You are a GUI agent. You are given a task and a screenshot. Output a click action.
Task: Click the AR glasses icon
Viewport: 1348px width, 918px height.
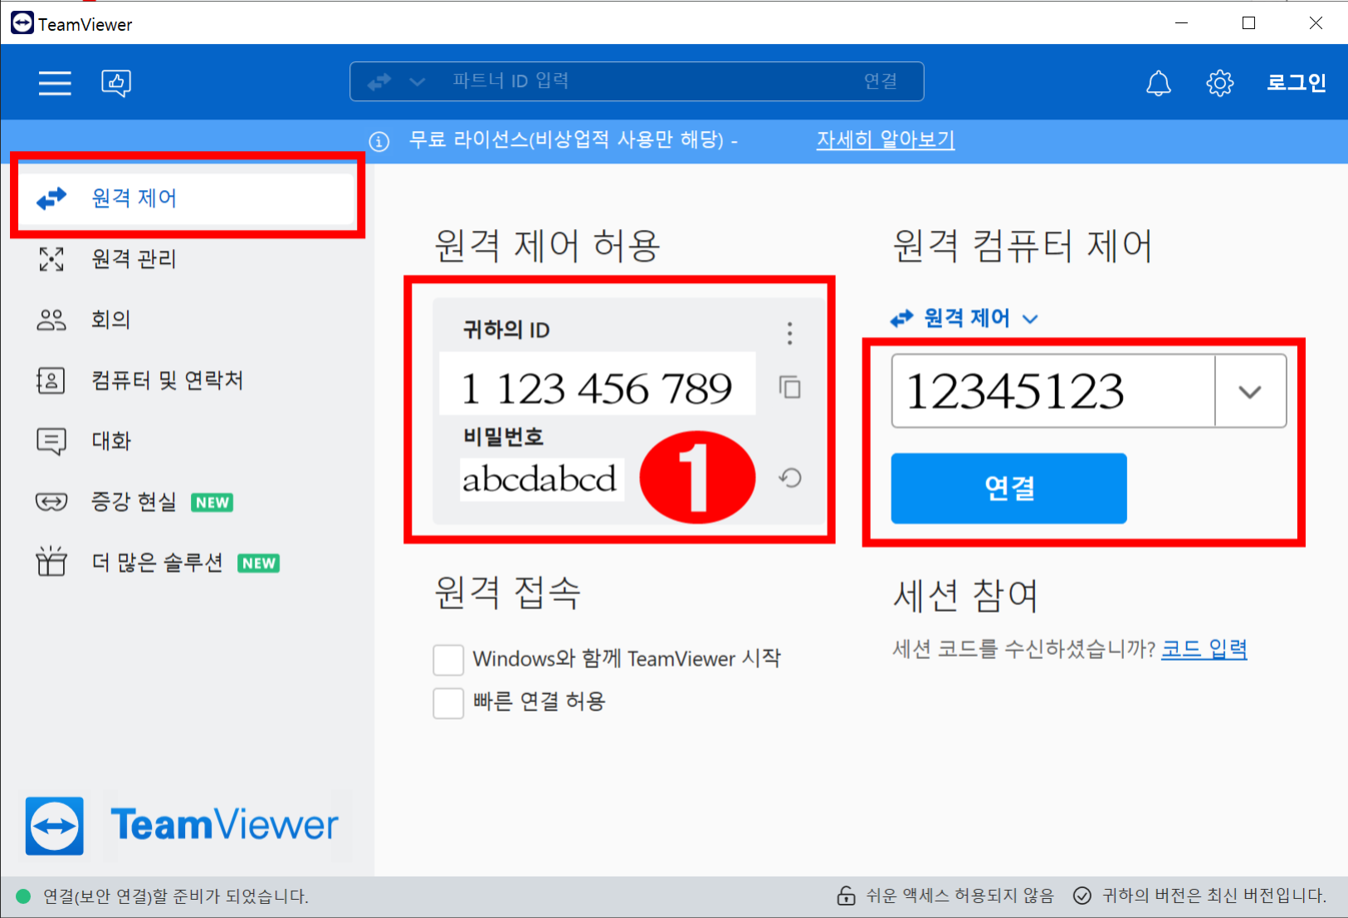click(x=51, y=501)
